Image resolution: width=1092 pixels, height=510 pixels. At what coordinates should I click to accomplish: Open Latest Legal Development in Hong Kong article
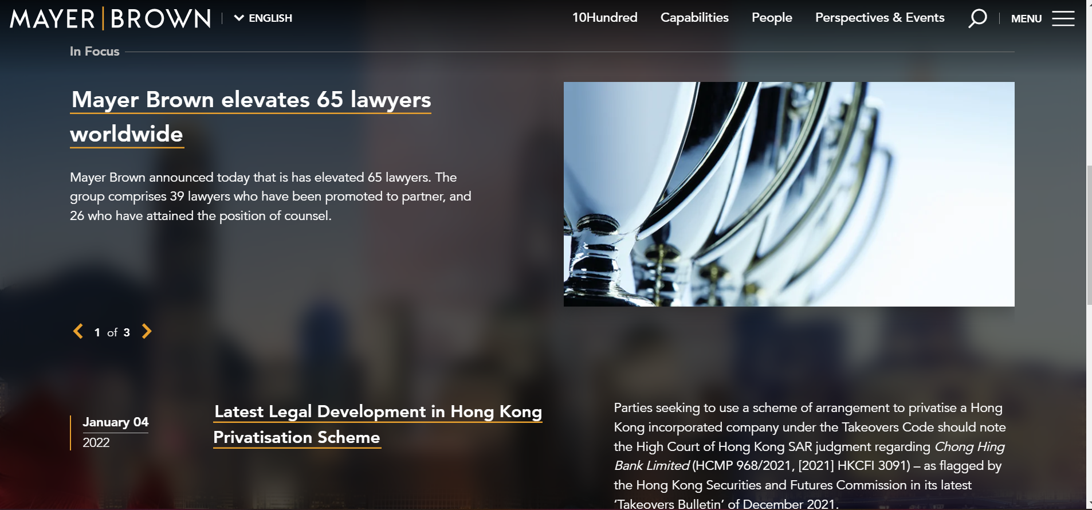pos(378,425)
